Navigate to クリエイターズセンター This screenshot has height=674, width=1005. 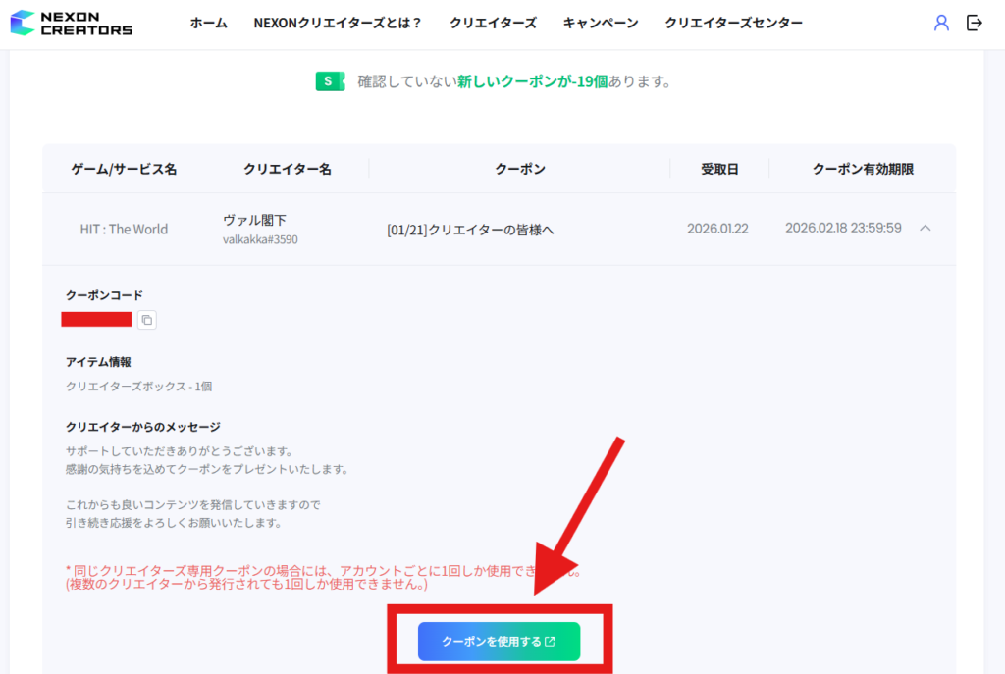pos(733,23)
